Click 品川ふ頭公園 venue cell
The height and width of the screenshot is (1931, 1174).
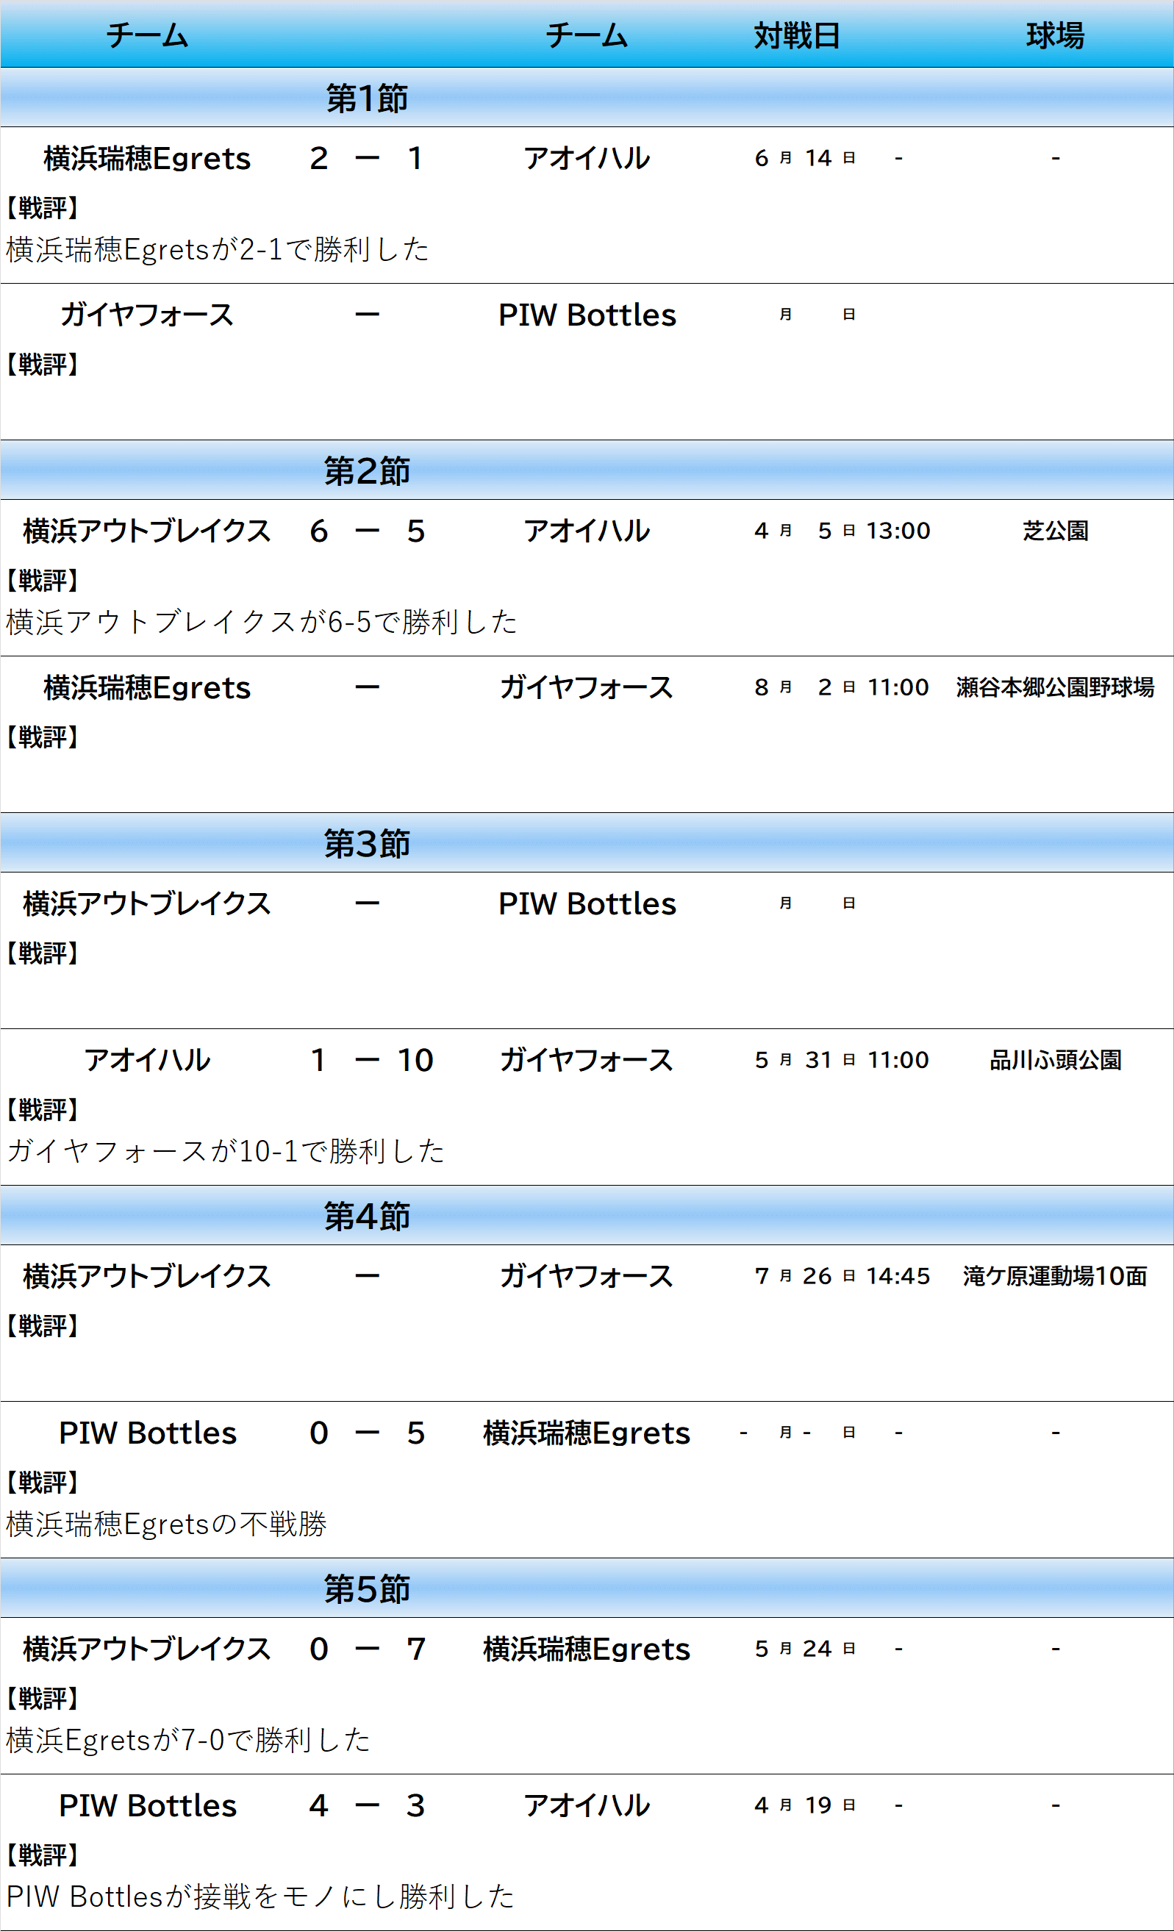click(1055, 1059)
